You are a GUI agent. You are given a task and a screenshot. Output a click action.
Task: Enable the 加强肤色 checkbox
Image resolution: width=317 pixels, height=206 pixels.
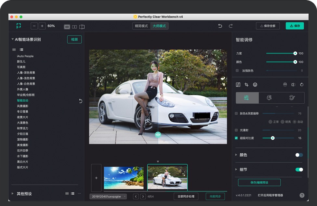pos(237,71)
